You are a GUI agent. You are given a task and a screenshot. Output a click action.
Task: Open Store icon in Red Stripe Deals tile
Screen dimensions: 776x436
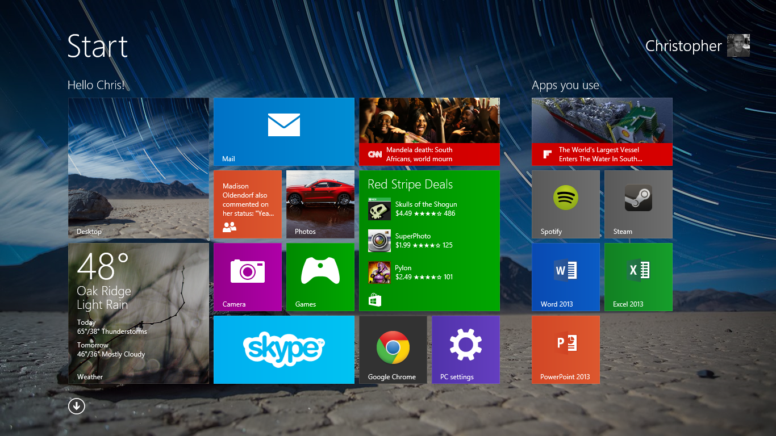pos(374,300)
